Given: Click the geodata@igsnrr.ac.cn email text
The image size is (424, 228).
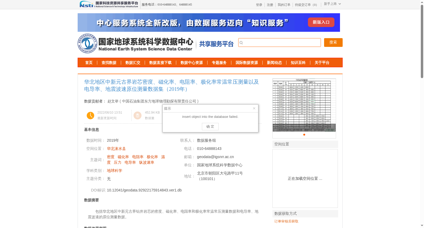Looking at the screenshot, I should tap(215, 157).
